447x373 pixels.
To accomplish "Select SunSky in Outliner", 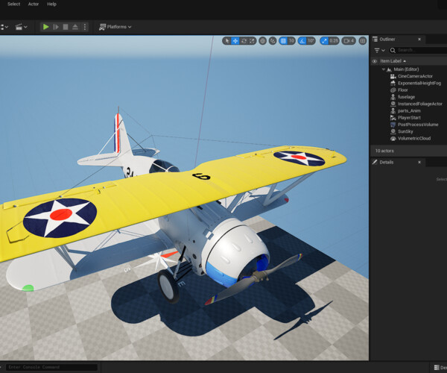I will click(405, 131).
